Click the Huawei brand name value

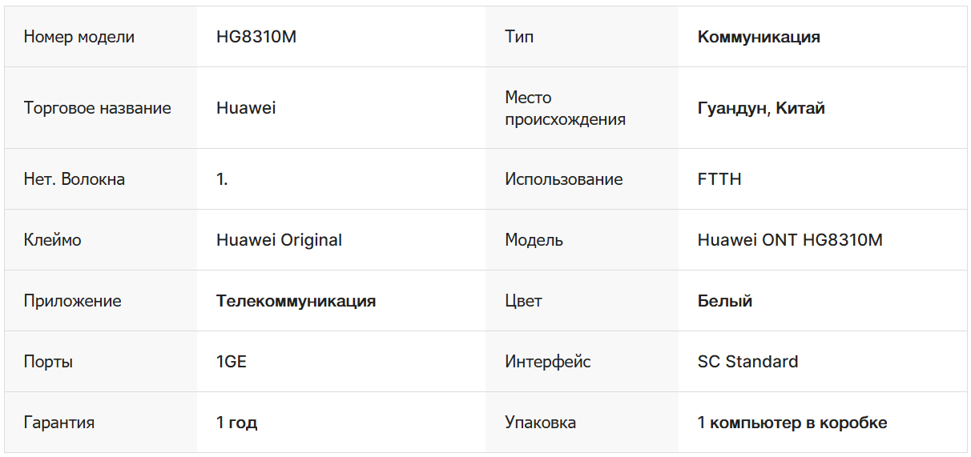tap(246, 108)
